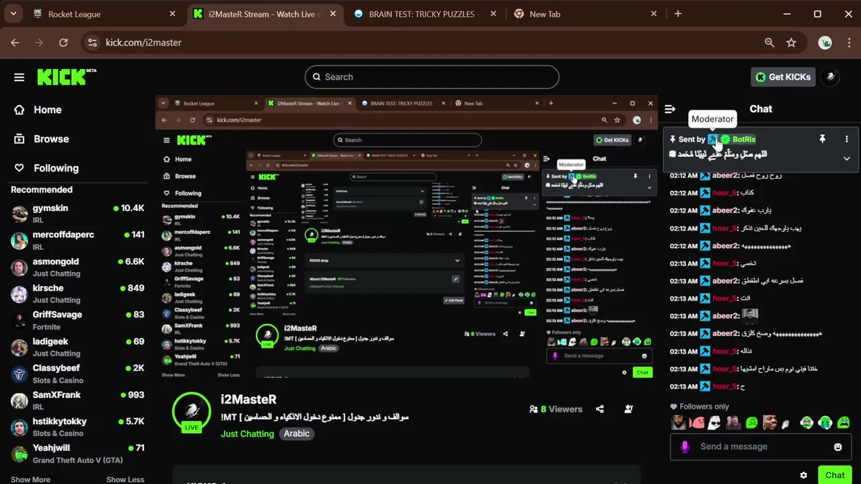Click the stream video player

(x=406, y=237)
